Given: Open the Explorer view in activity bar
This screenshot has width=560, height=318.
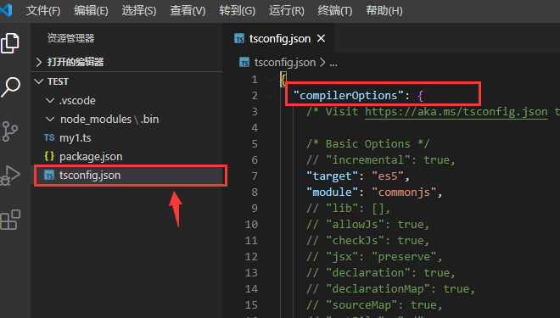Looking at the screenshot, I should click(x=10, y=43).
